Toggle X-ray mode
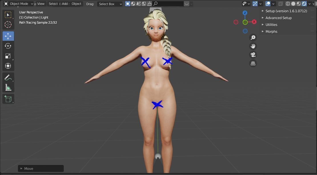 coord(281,4)
